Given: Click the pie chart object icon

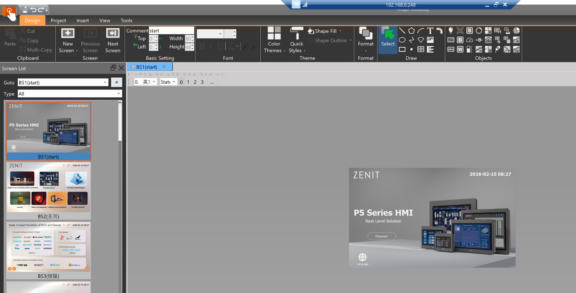Looking at the screenshot, I should [516, 31].
